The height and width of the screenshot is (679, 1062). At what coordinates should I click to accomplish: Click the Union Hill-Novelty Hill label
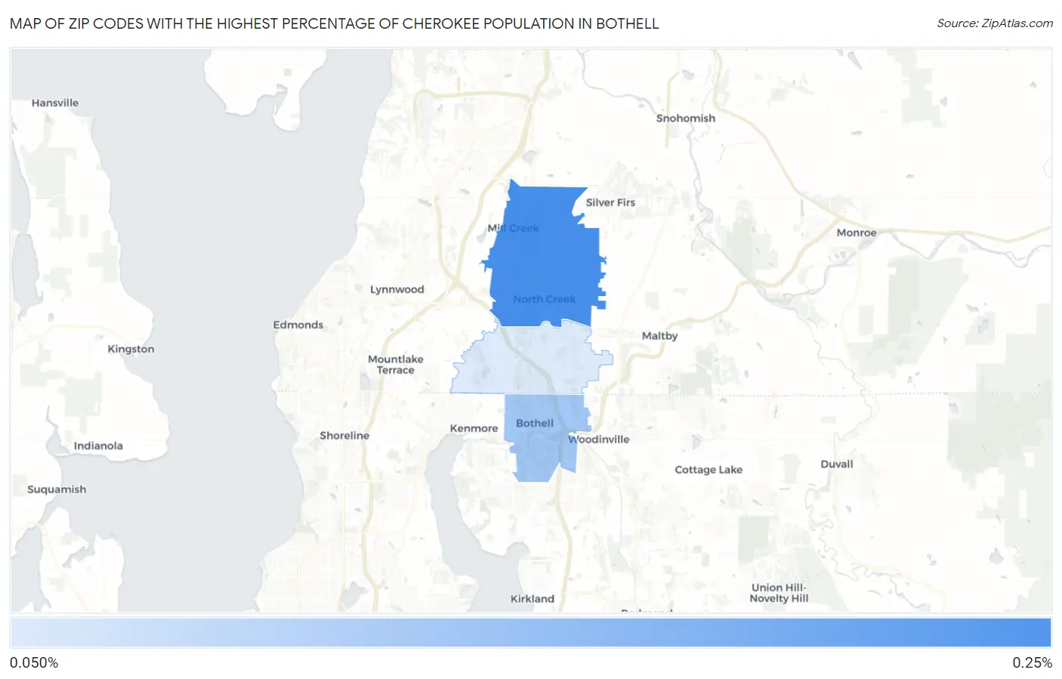779,593
